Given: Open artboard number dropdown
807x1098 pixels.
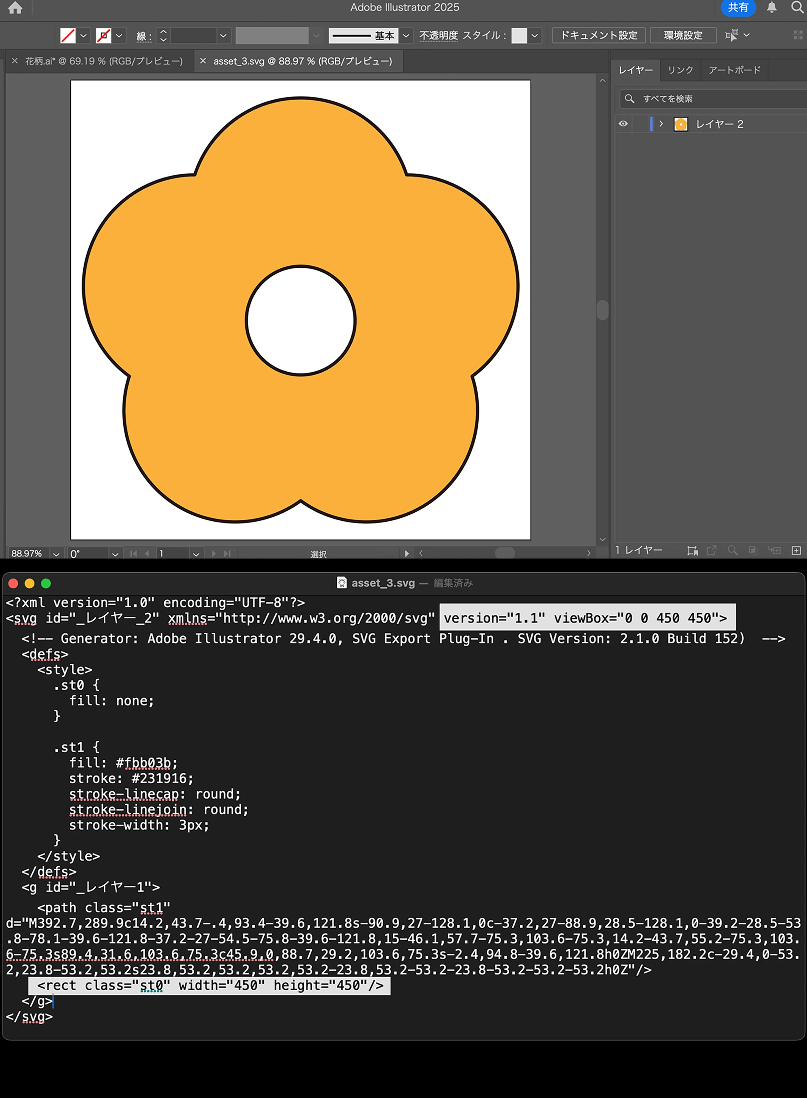Looking at the screenshot, I should click(196, 554).
